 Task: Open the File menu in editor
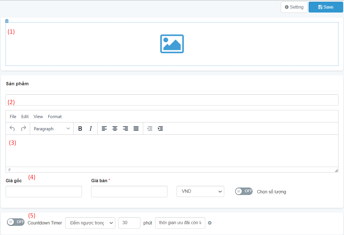click(x=13, y=117)
